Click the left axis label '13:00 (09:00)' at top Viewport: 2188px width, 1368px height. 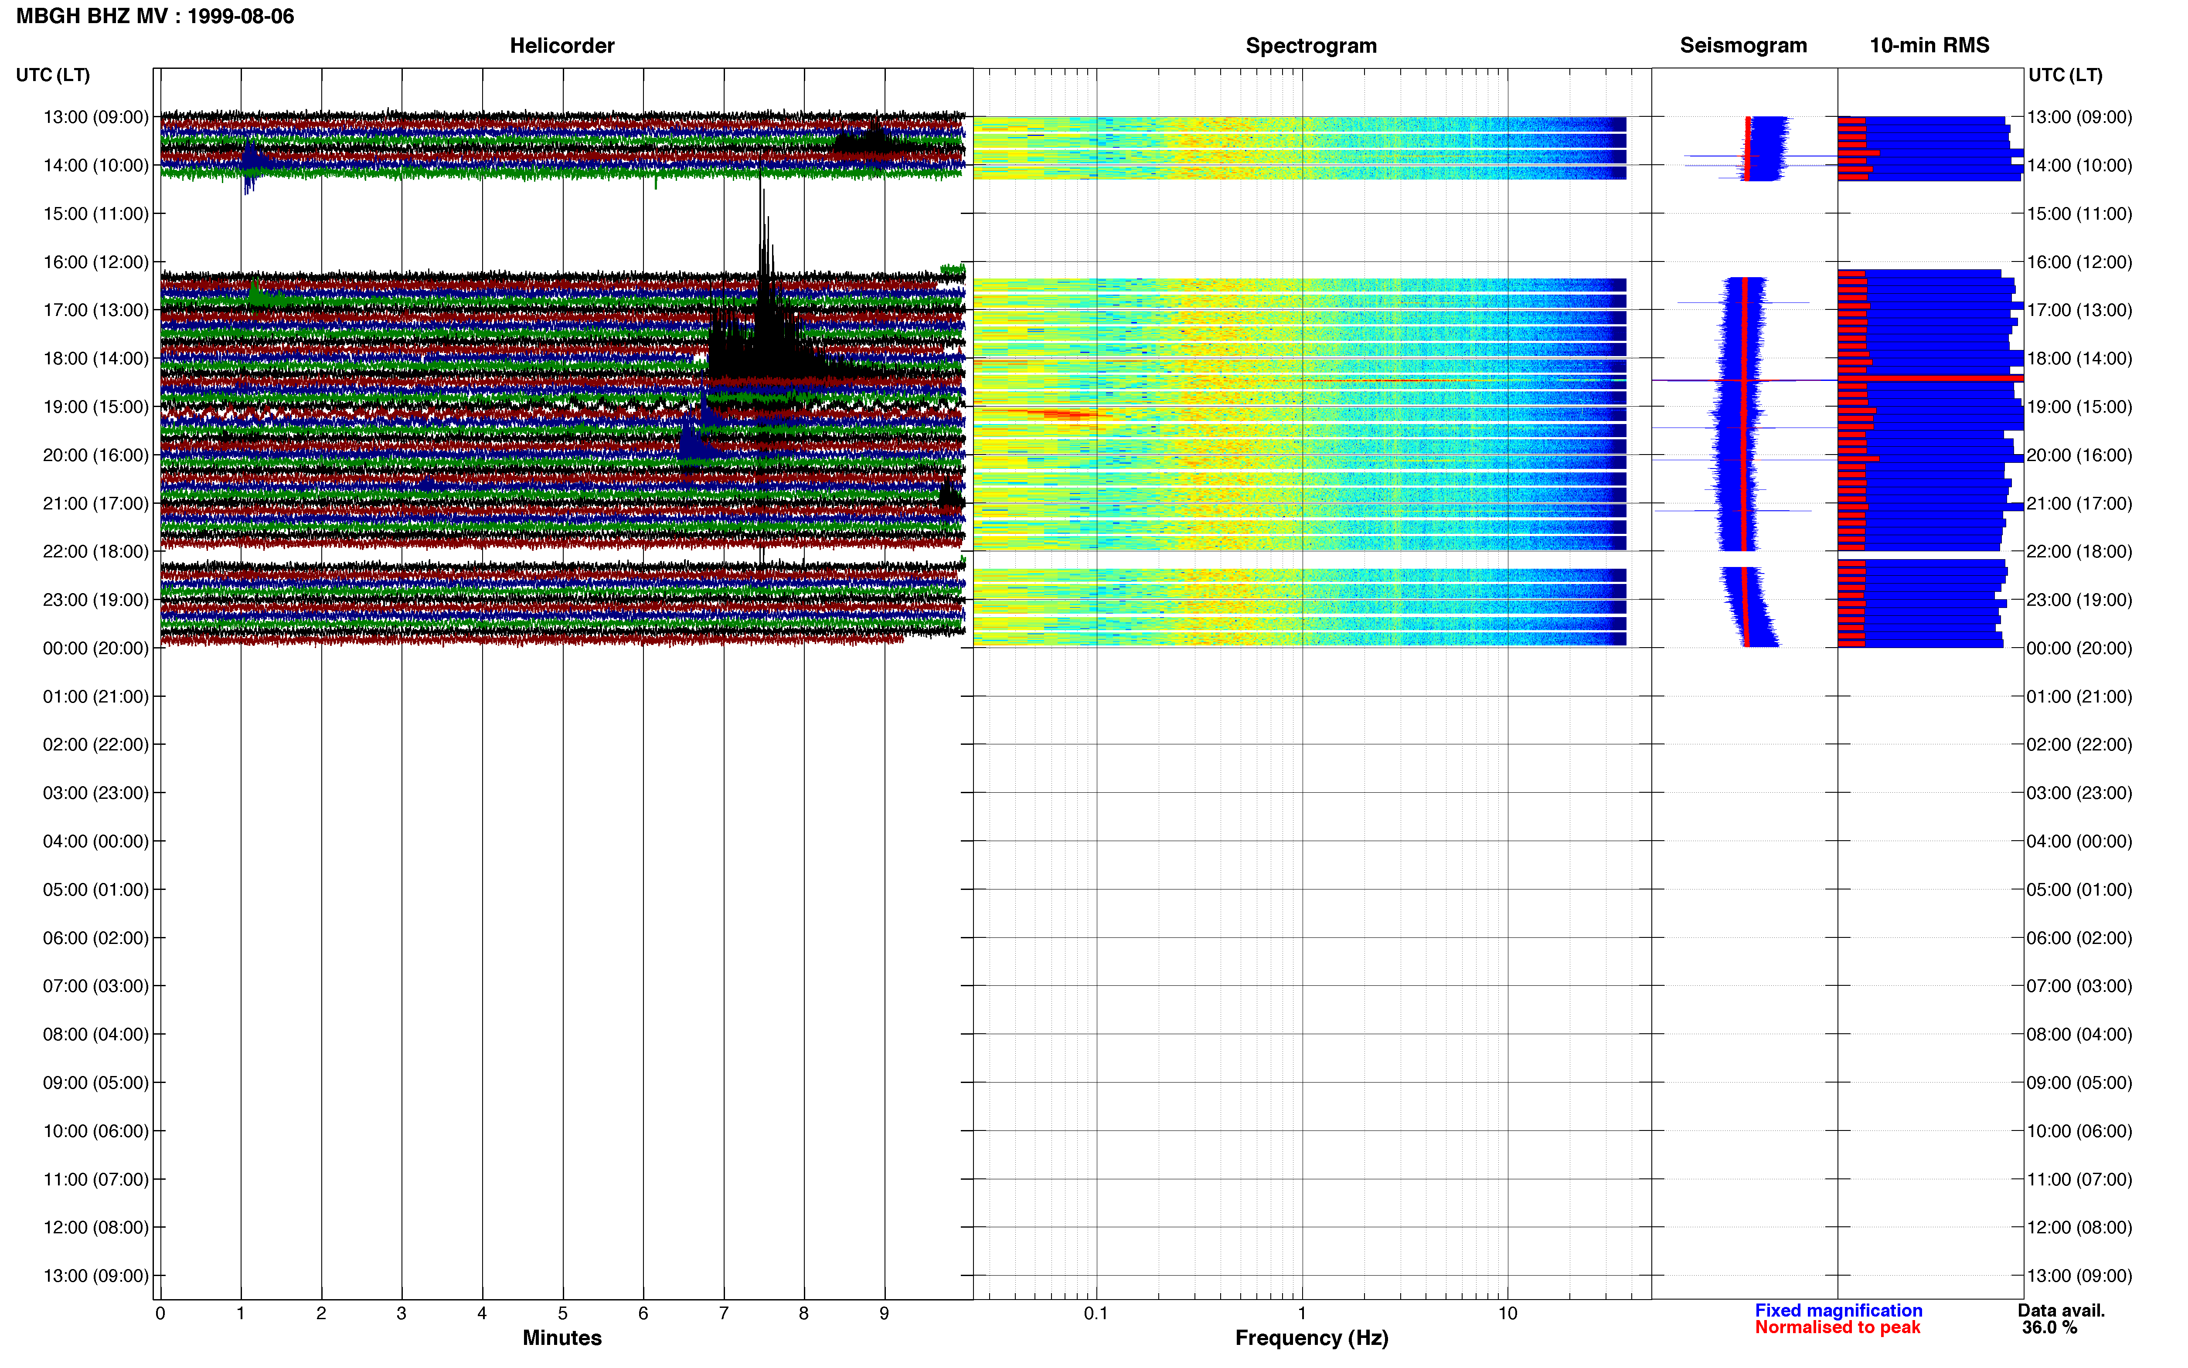96,117
